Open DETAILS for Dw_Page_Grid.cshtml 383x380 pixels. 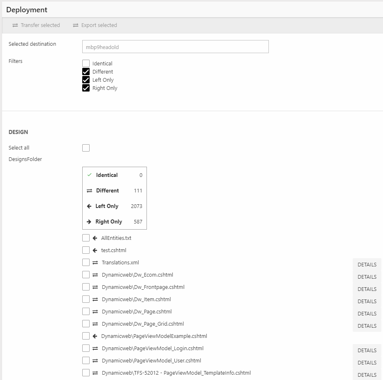point(367,326)
